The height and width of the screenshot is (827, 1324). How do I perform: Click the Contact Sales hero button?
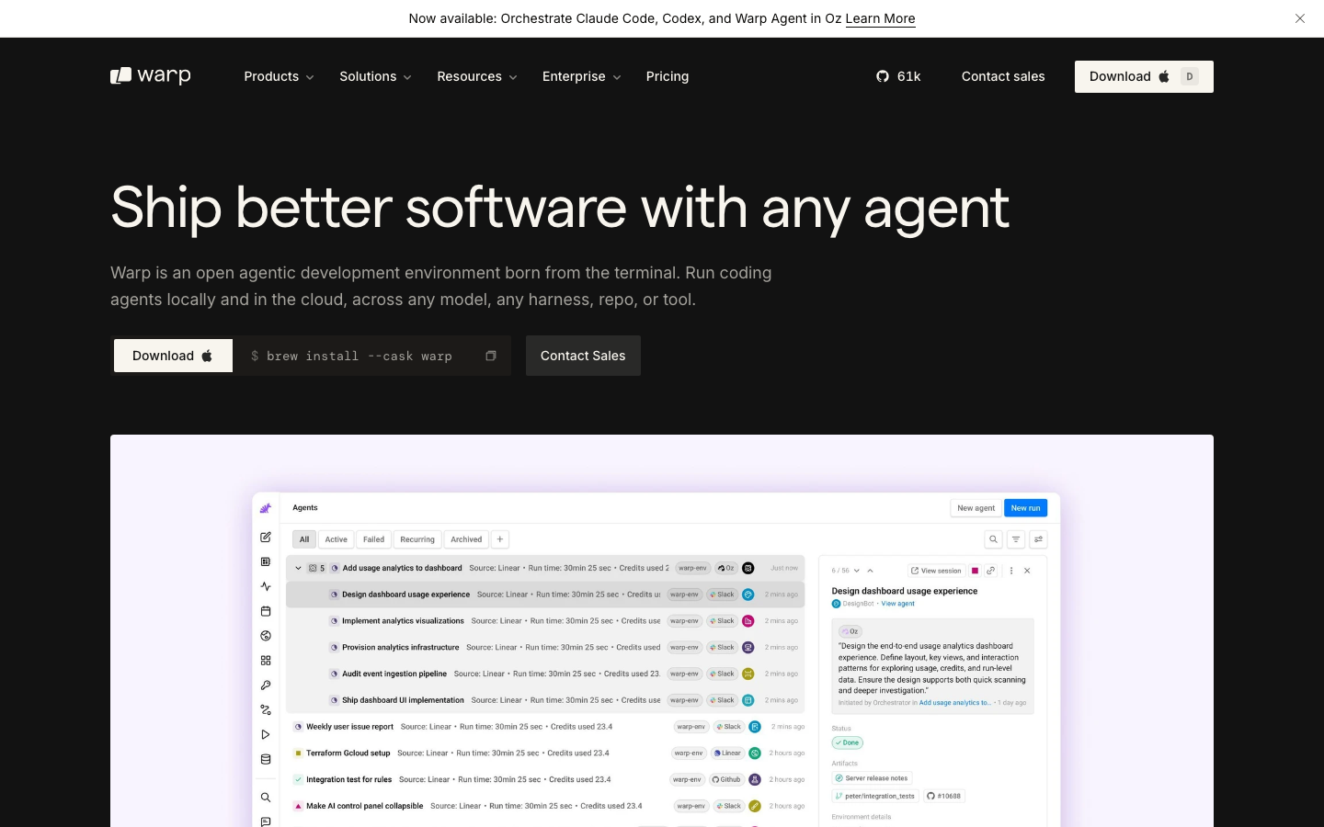coord(583,356)
